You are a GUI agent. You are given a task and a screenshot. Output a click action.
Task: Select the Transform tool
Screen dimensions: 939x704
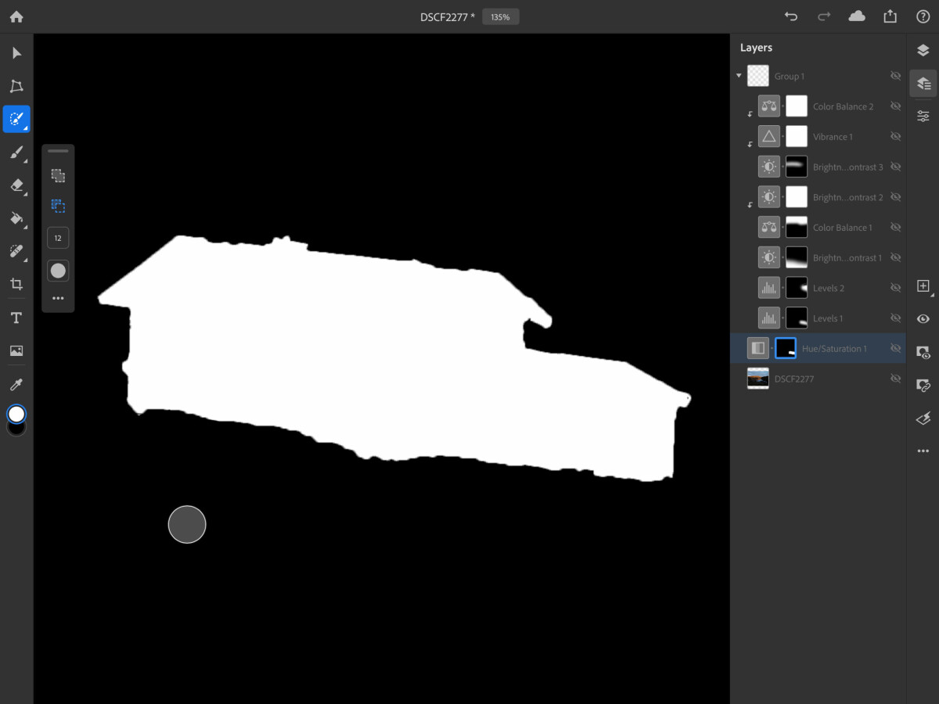coord(16,86)
